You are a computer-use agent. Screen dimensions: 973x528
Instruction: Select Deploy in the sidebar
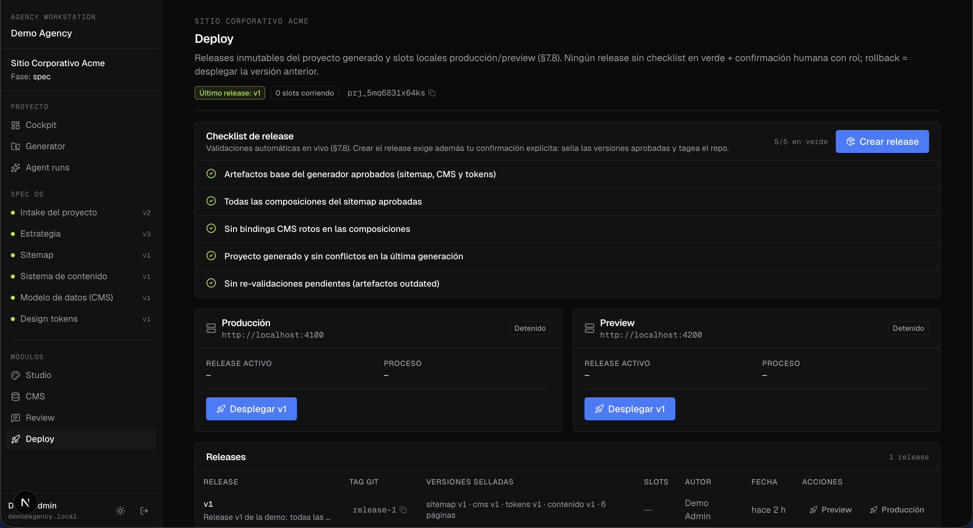80,439
